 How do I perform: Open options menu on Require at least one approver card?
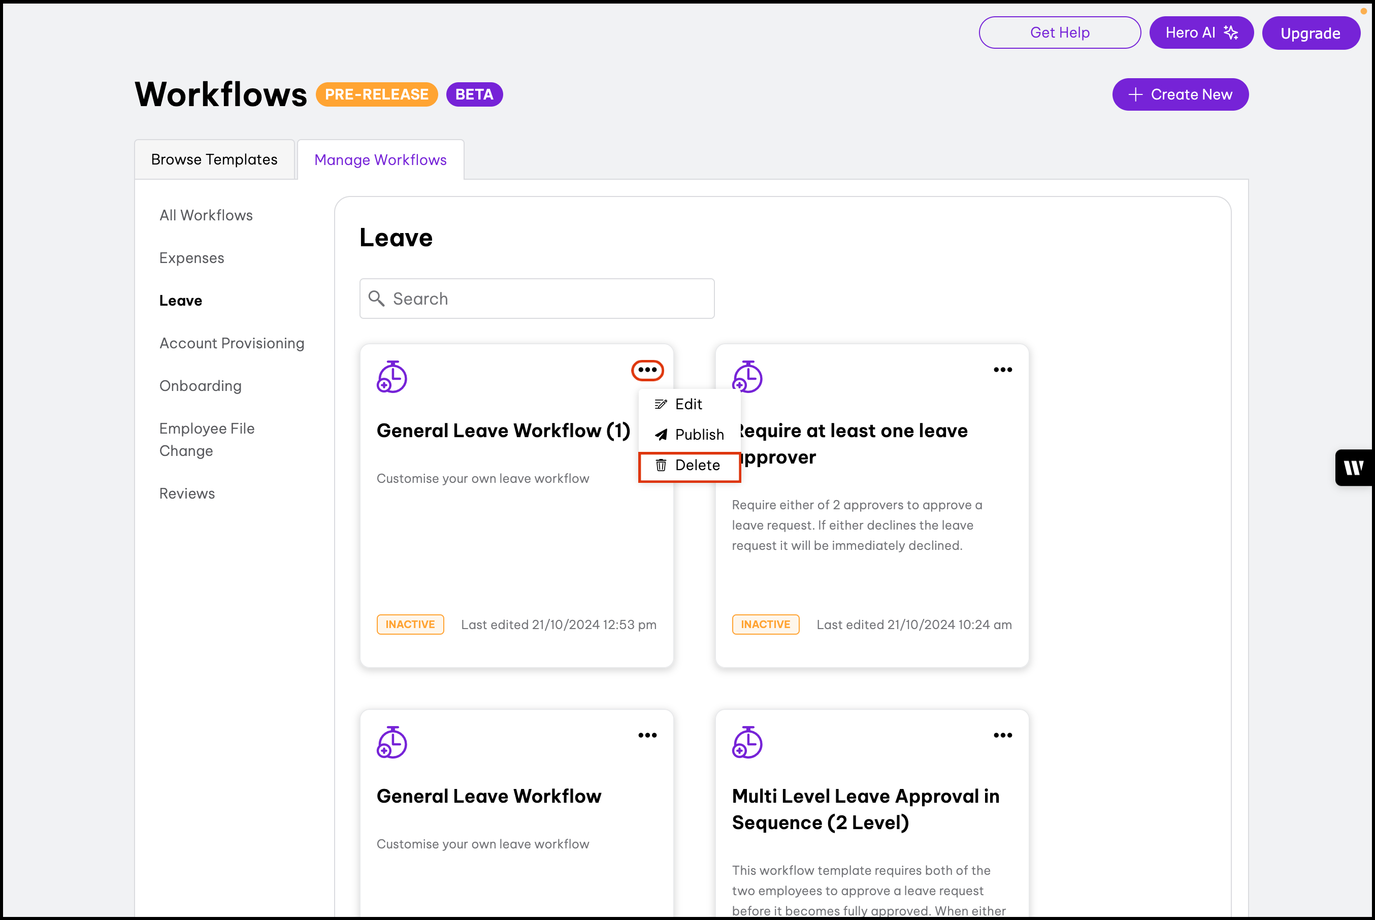click(1002, 370)
